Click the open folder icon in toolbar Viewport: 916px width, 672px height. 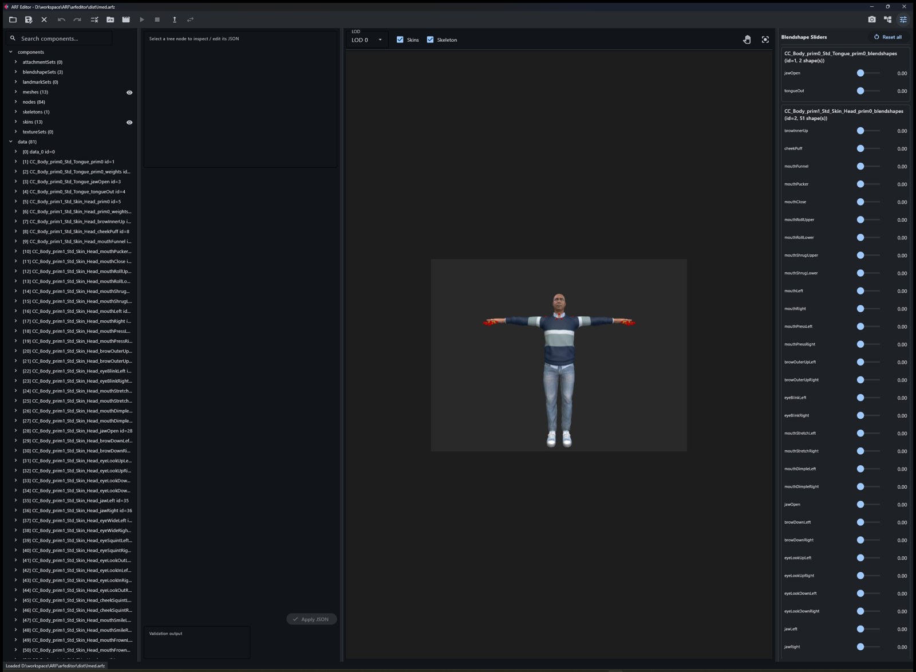coord(13,19)
